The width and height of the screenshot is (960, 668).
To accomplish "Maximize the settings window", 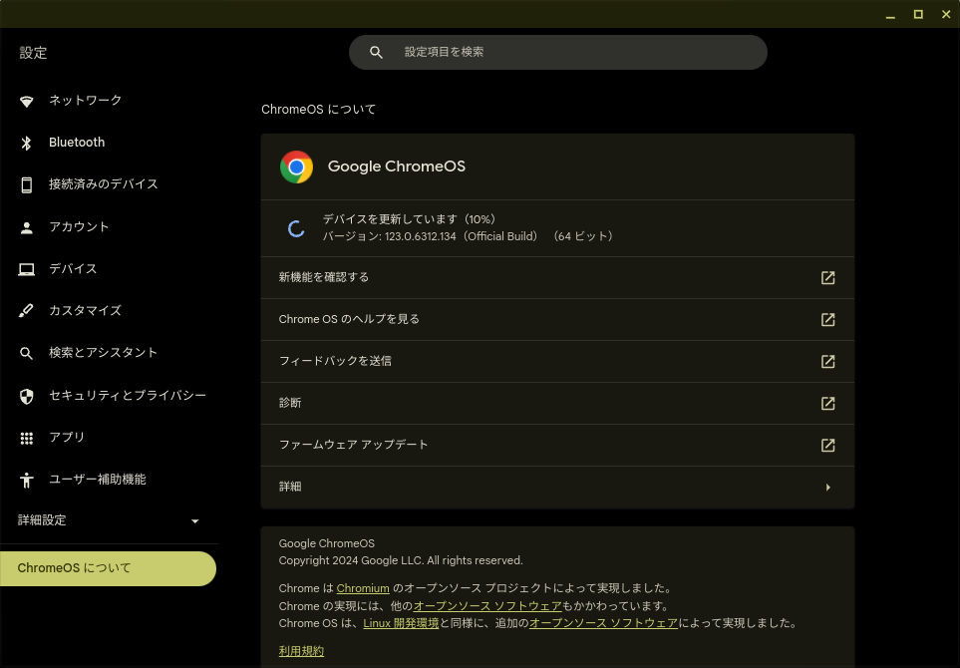I will click(918, 14).
